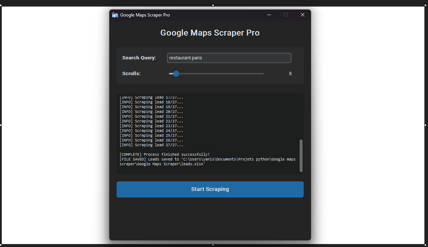Click log line 'Scraping lead 24/27...'
The image size is (428, 247).
pyautogui.click(x=151, y=131)
